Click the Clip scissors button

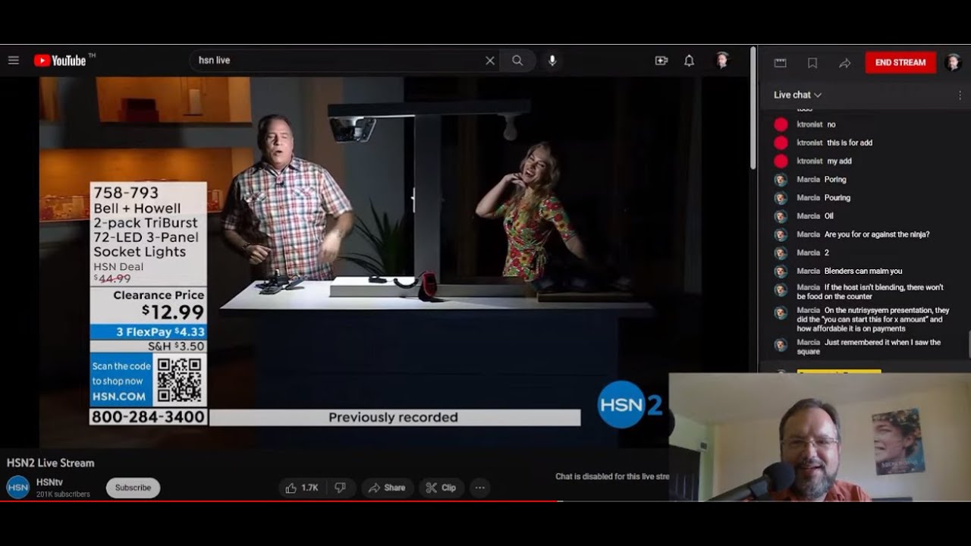click(441, 488)
